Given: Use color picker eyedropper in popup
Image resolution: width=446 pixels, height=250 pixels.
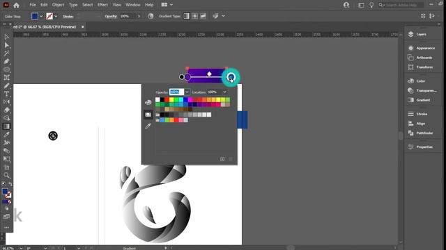Looking at the screenshot, I should (x=148, y=126).
